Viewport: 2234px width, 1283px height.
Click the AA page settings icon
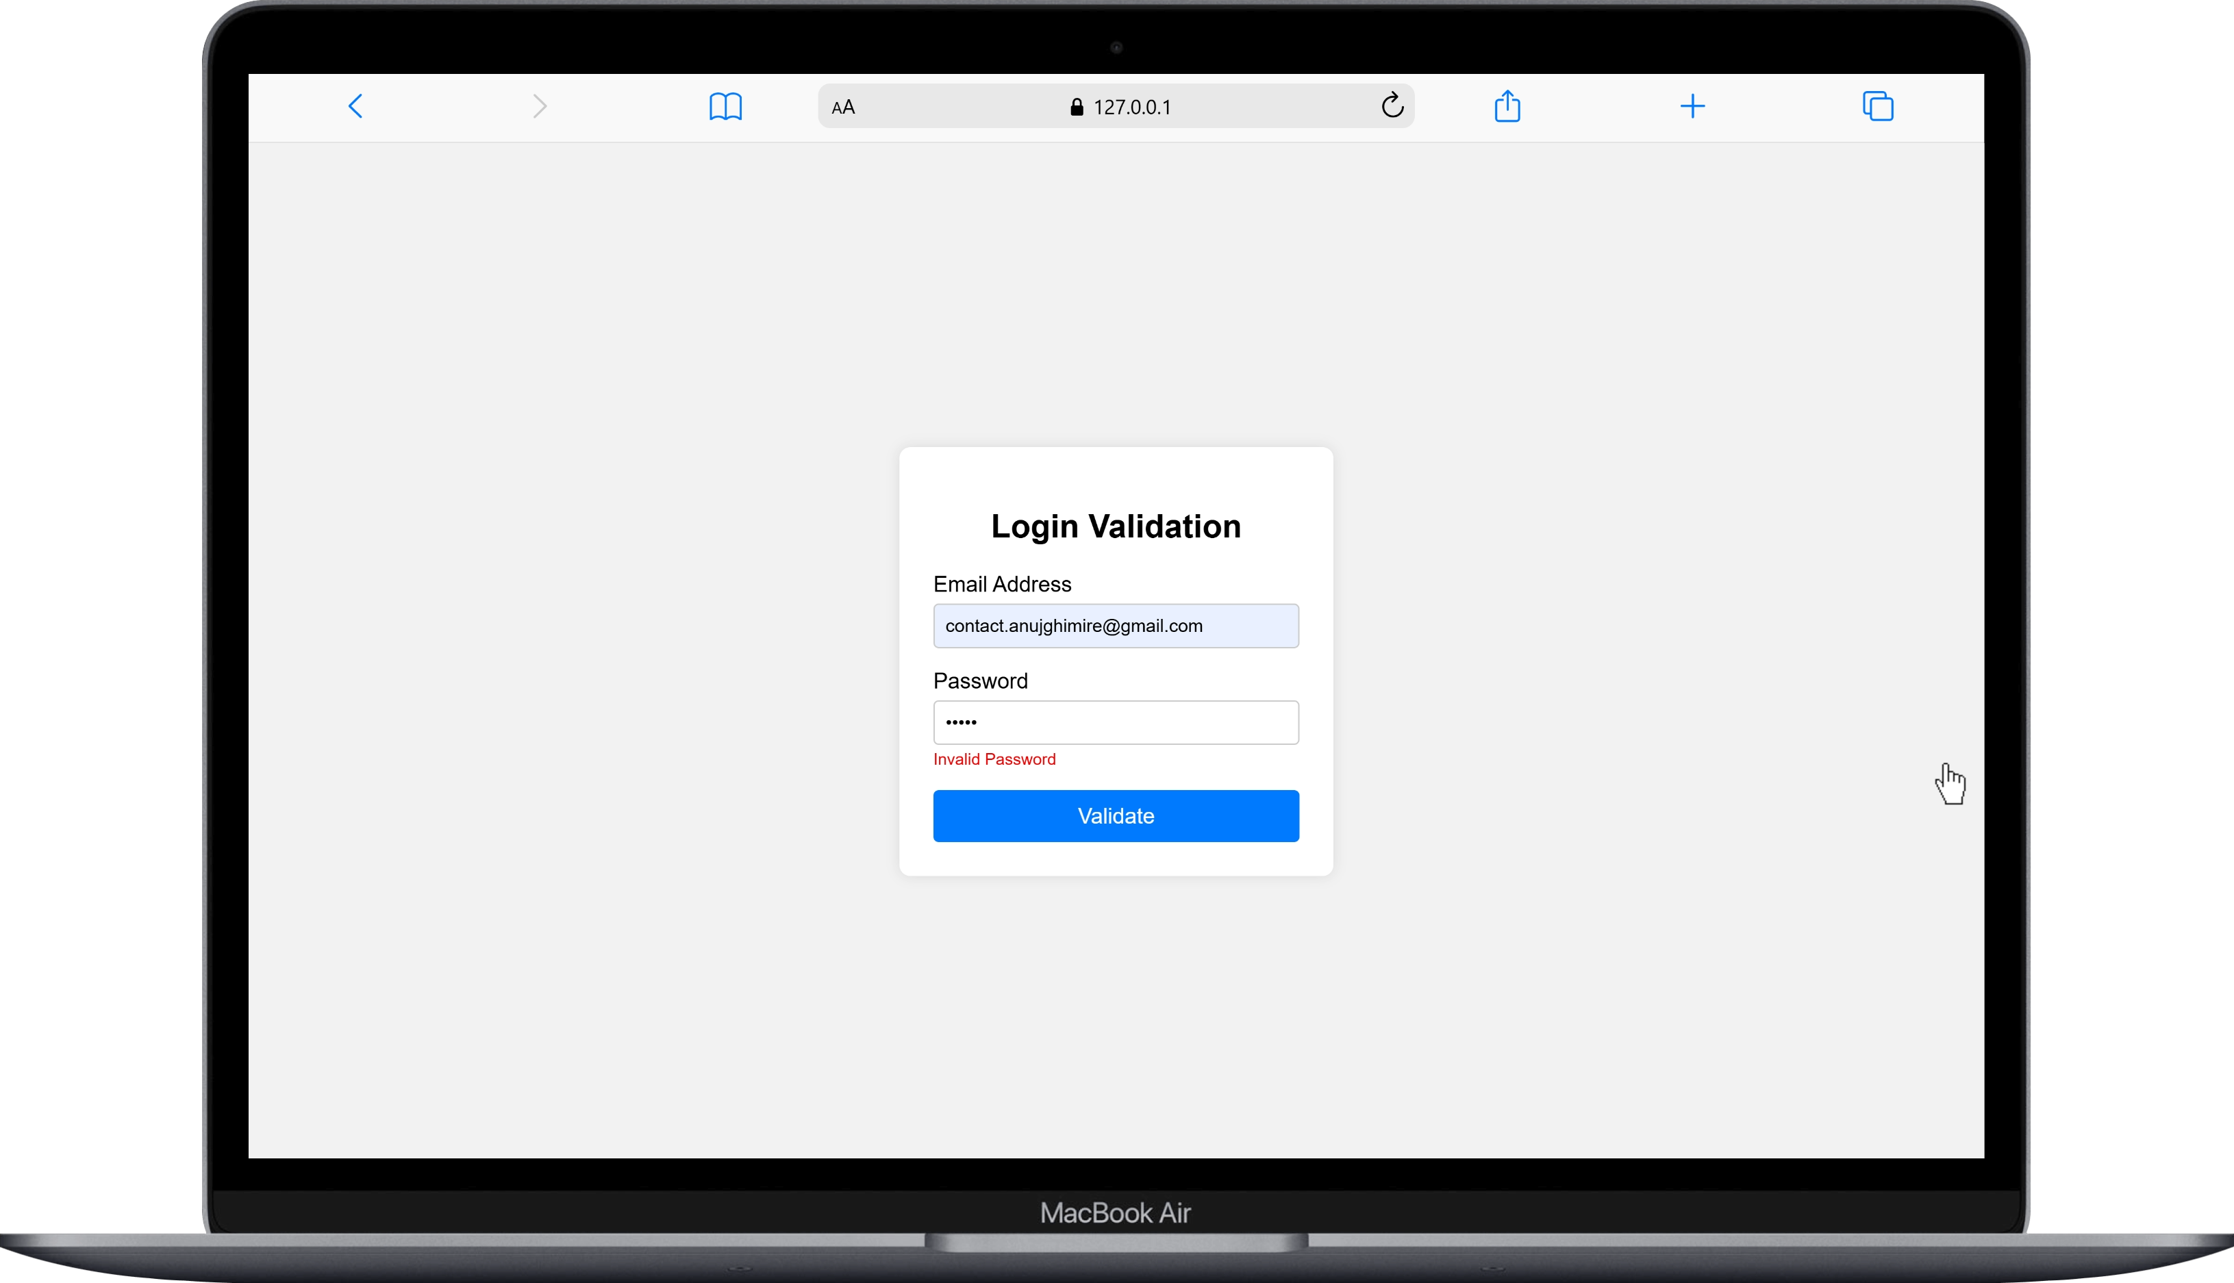coord(843,105)
